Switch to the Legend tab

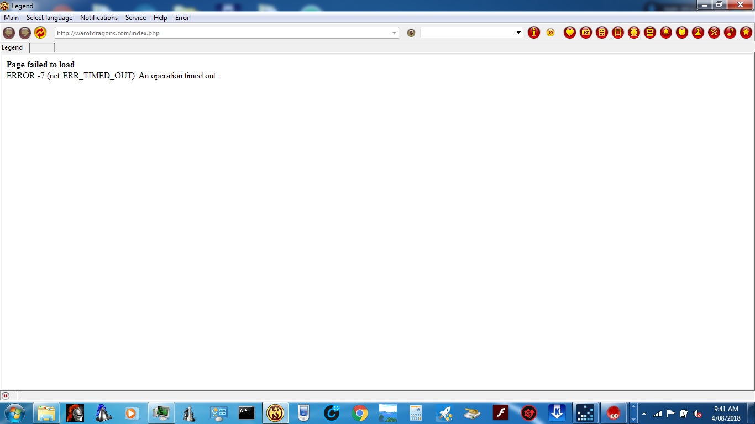pyautogui.click(x=14, y=47)
